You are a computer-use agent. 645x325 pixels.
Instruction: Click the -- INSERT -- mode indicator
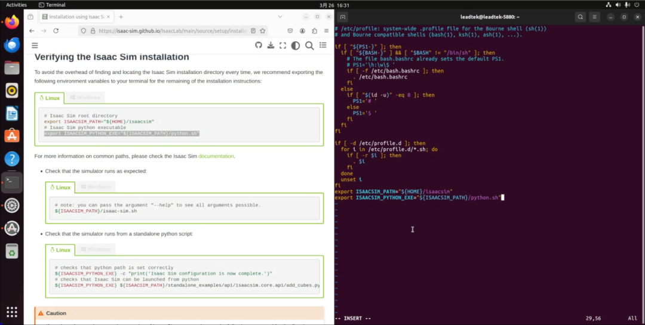point(353,318)
